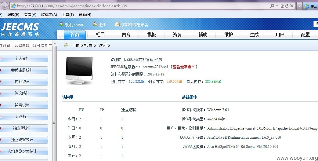Click the envelope message icon

[x=117, y=24]
